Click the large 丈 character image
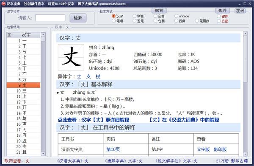Screen dimensions: 254x166 click(x=71, y=57)
